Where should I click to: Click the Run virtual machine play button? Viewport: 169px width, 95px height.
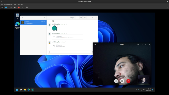click(x=11, y=7)
